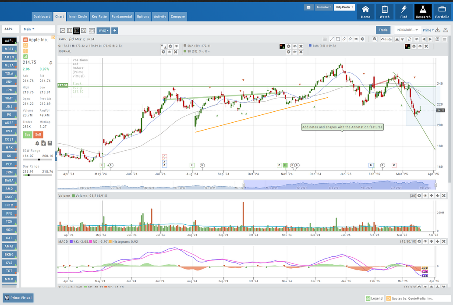Toggle annotations visibility eye icon
Image resolution: width=453 pixels, height=305 pixels.
coord(356,39)
